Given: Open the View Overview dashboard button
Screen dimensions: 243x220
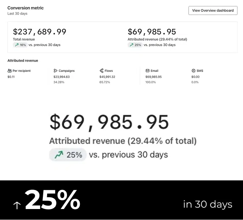Looking at the screenshot, I should pos(213,11).
